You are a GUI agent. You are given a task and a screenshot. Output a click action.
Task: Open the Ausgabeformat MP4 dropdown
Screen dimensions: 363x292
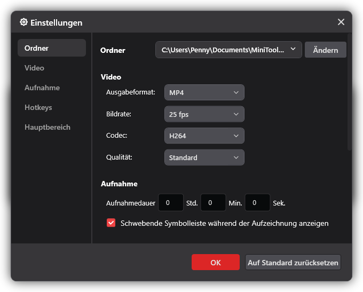pos(204,92)
